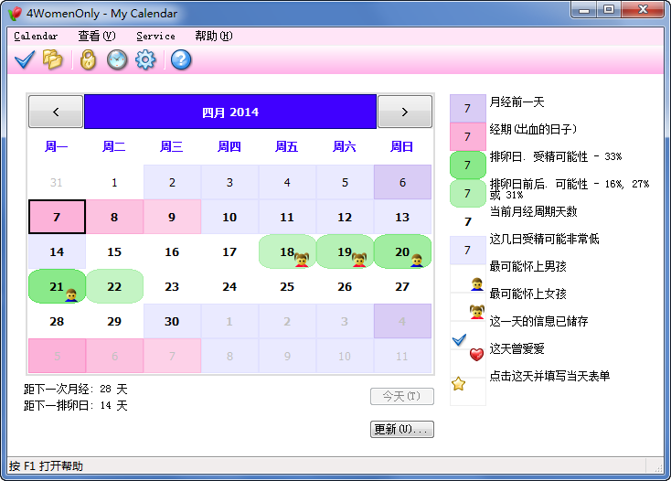
Task: Open the 查看(V) menu
Action: point(96,37)
